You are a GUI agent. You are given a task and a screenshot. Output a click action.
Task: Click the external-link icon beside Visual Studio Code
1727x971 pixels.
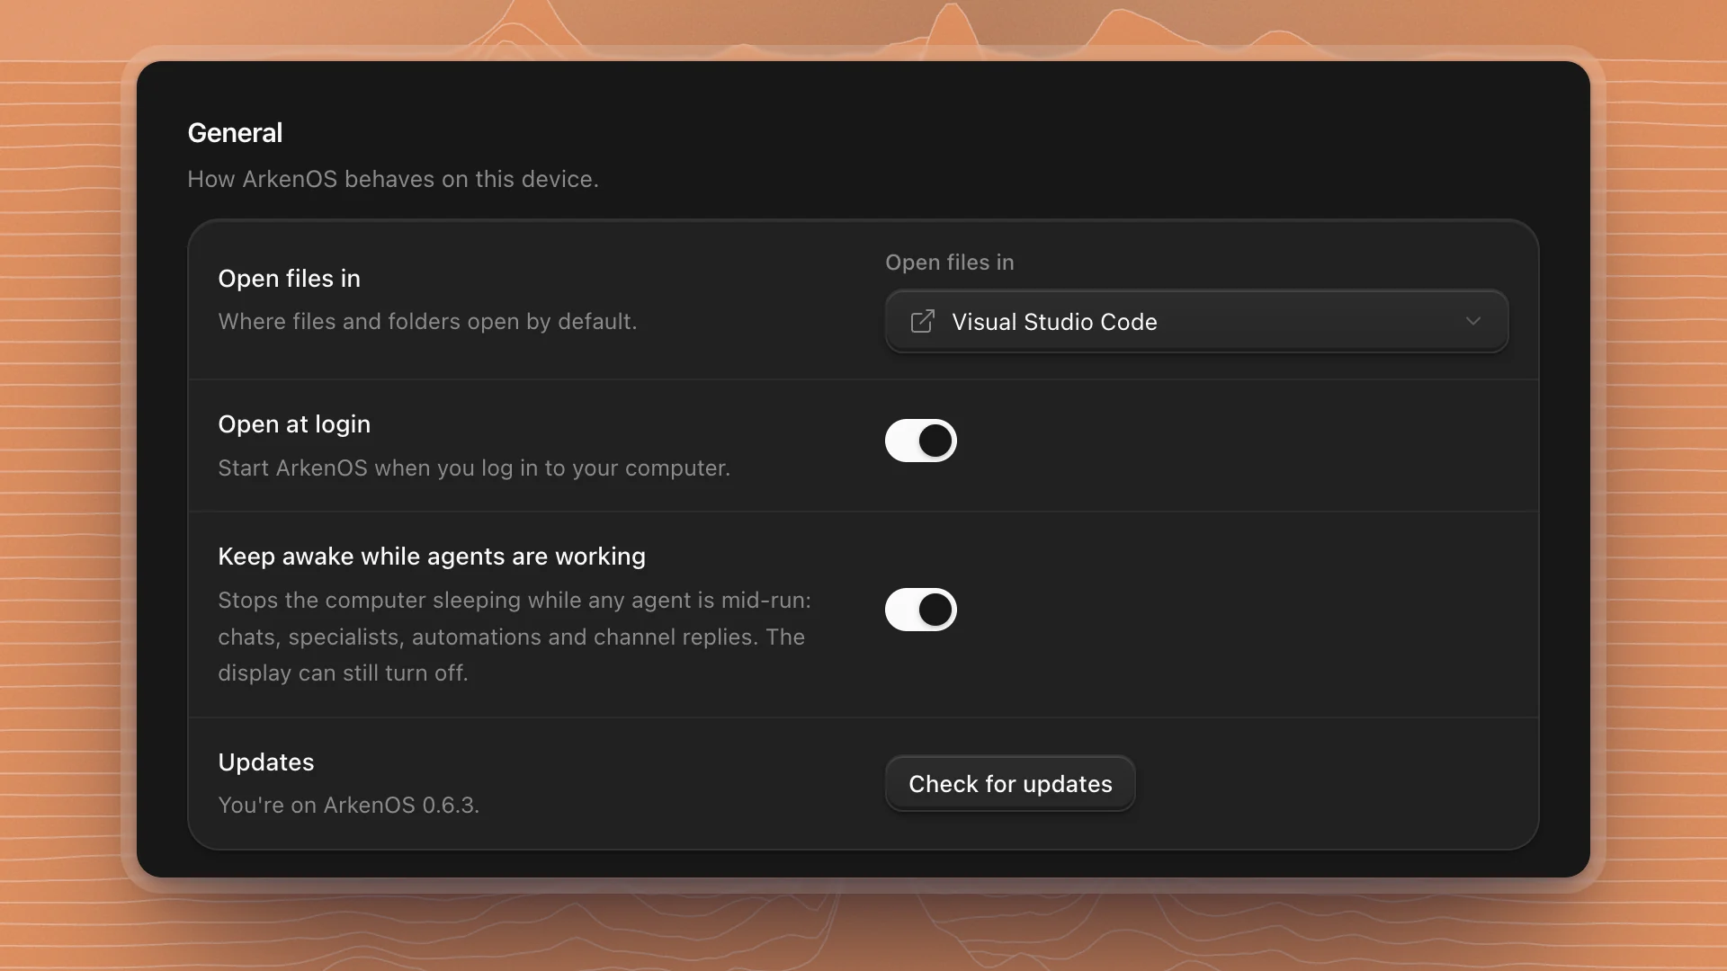pyautogui.click(x=922, y=321)
